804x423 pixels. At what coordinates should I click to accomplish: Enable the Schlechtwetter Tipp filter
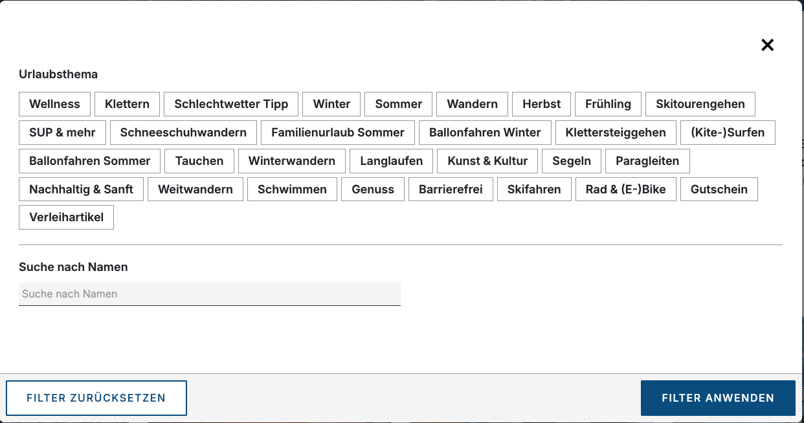coord(231,104)
